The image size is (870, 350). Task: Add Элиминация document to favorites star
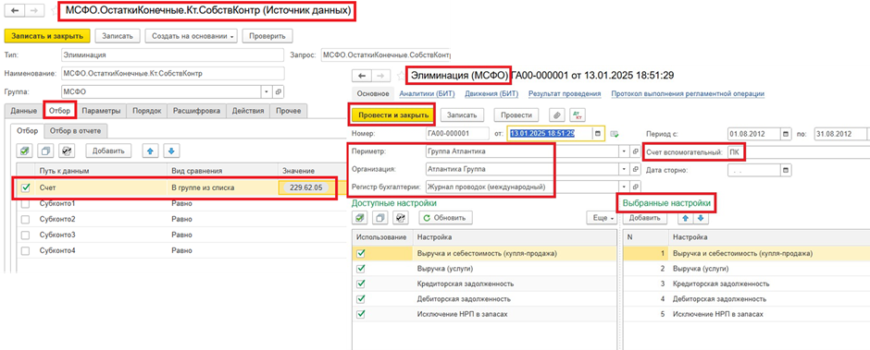click(x=400, y=76)
